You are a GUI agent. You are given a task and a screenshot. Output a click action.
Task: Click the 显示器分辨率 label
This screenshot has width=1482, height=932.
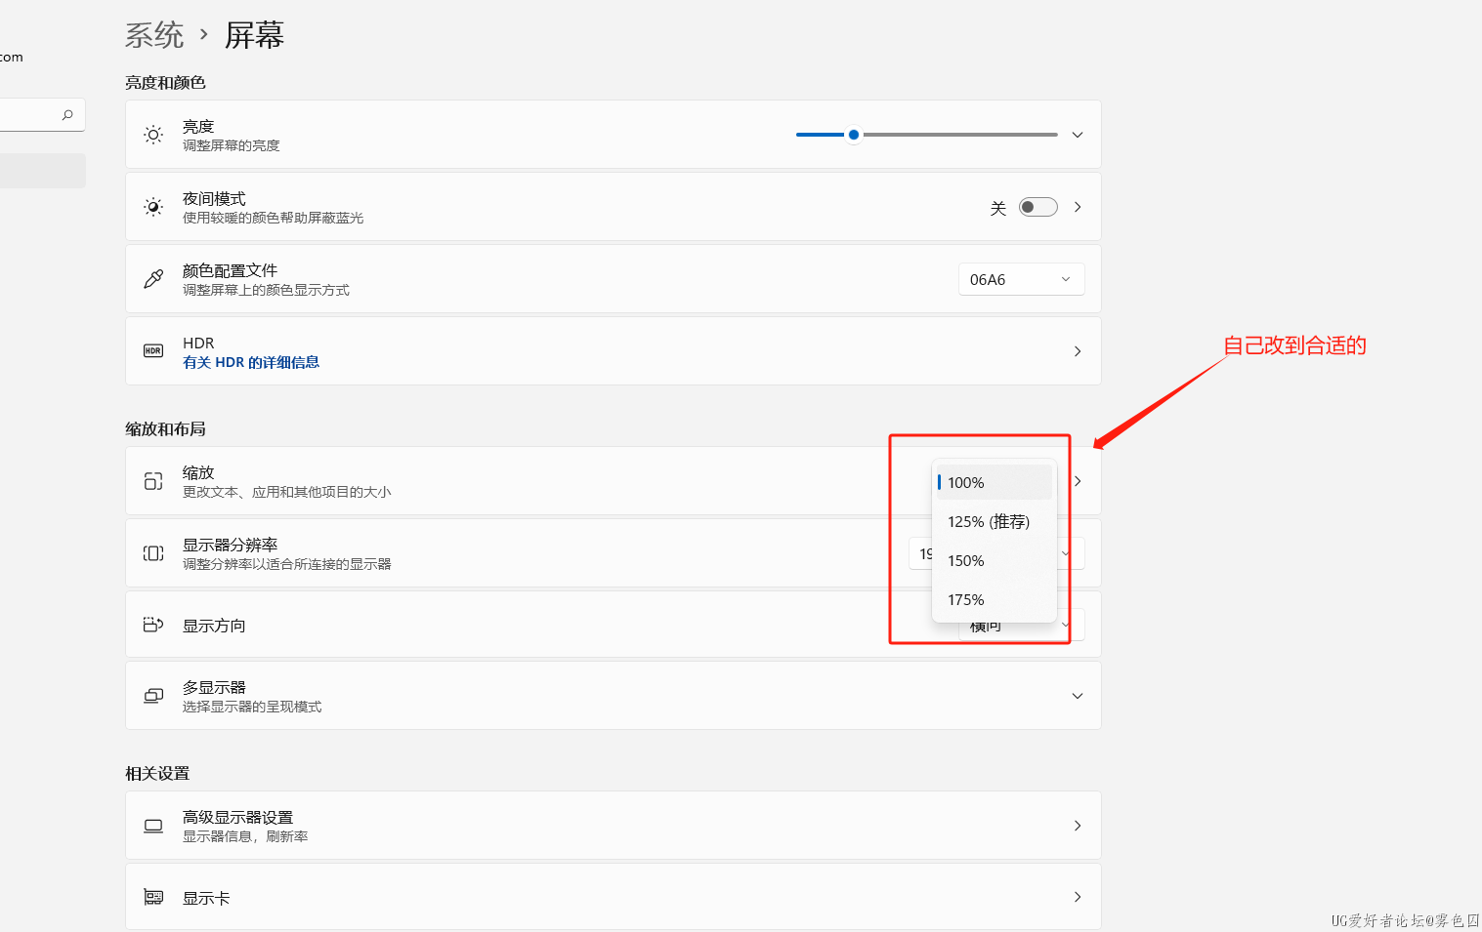tap(231, 545)
